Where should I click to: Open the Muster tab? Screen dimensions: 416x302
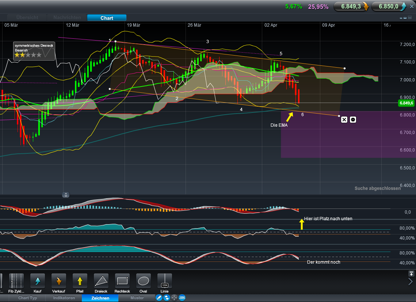pos(137,298)
